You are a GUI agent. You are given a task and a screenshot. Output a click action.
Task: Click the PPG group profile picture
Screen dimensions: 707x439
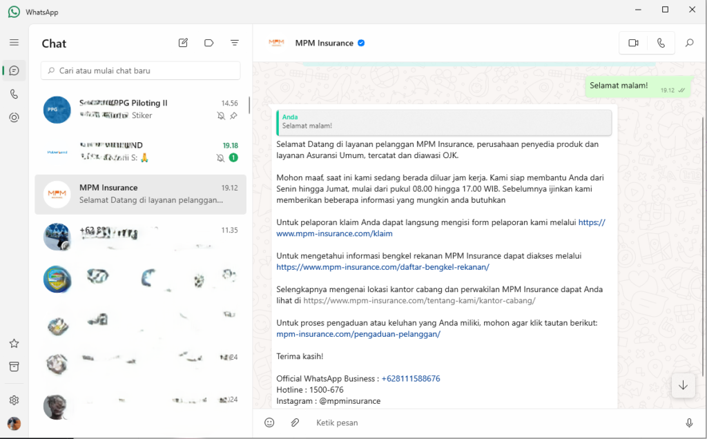point(57,110)
